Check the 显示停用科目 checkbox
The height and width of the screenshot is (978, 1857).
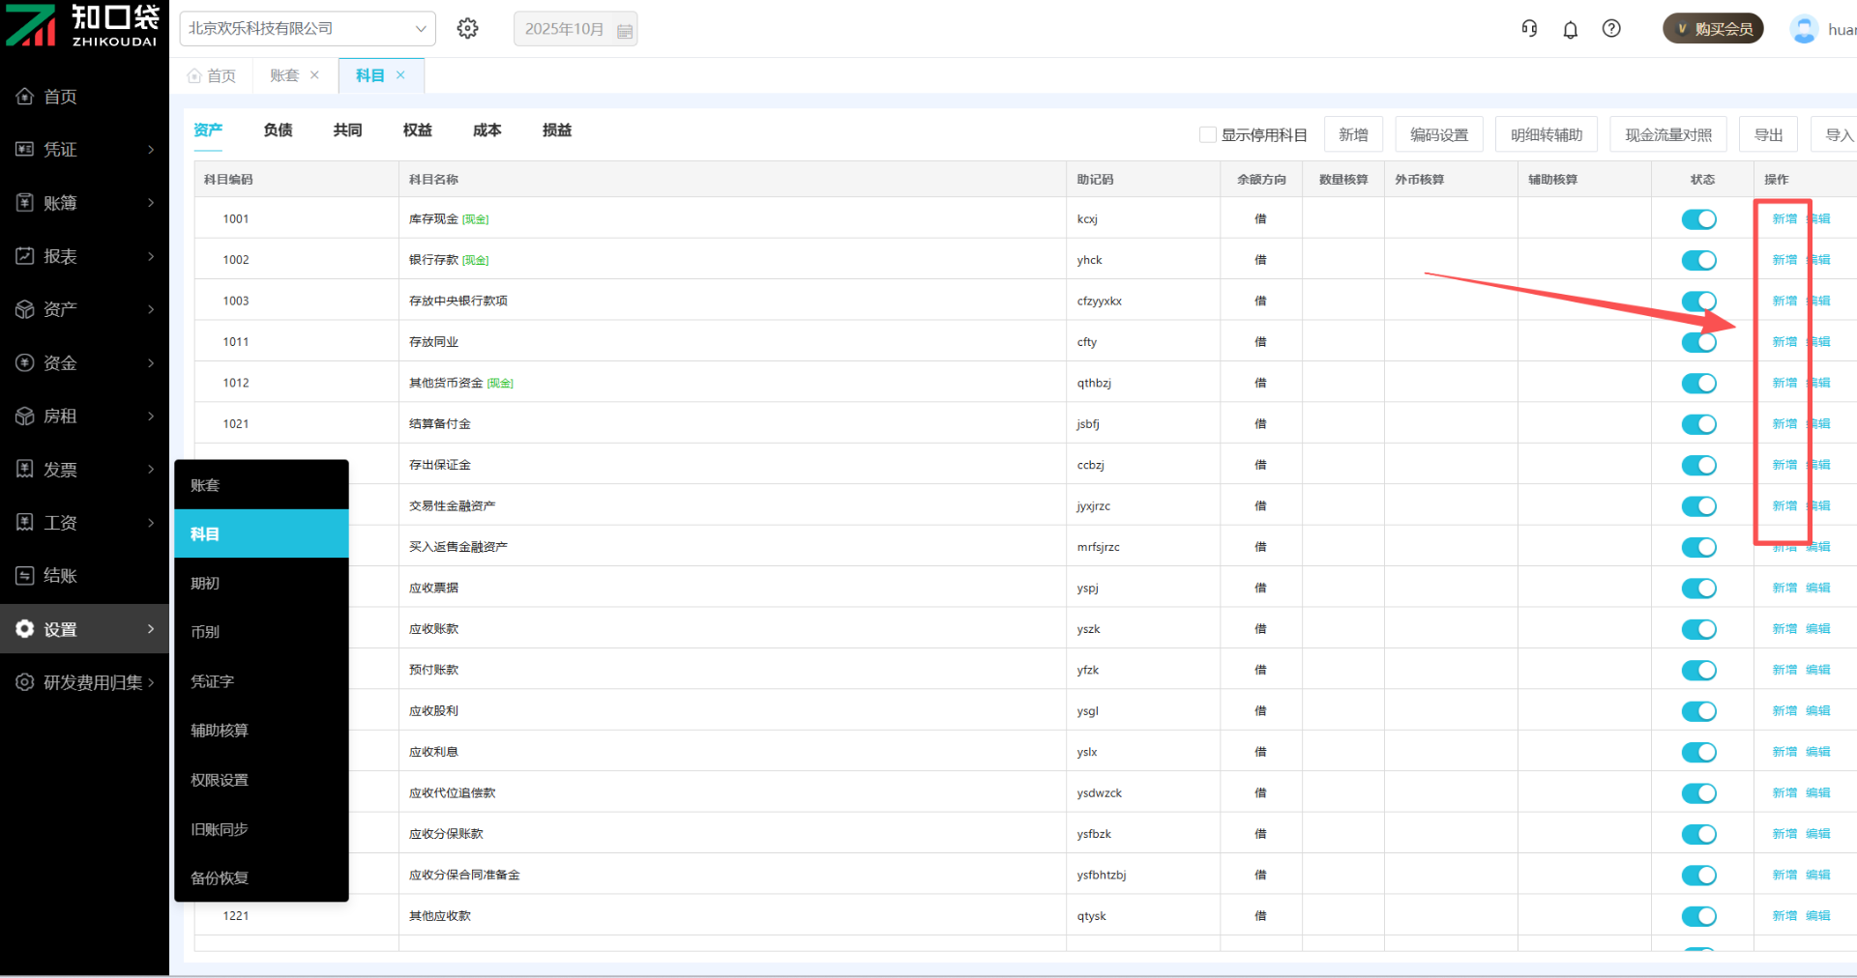[1207, 135]
